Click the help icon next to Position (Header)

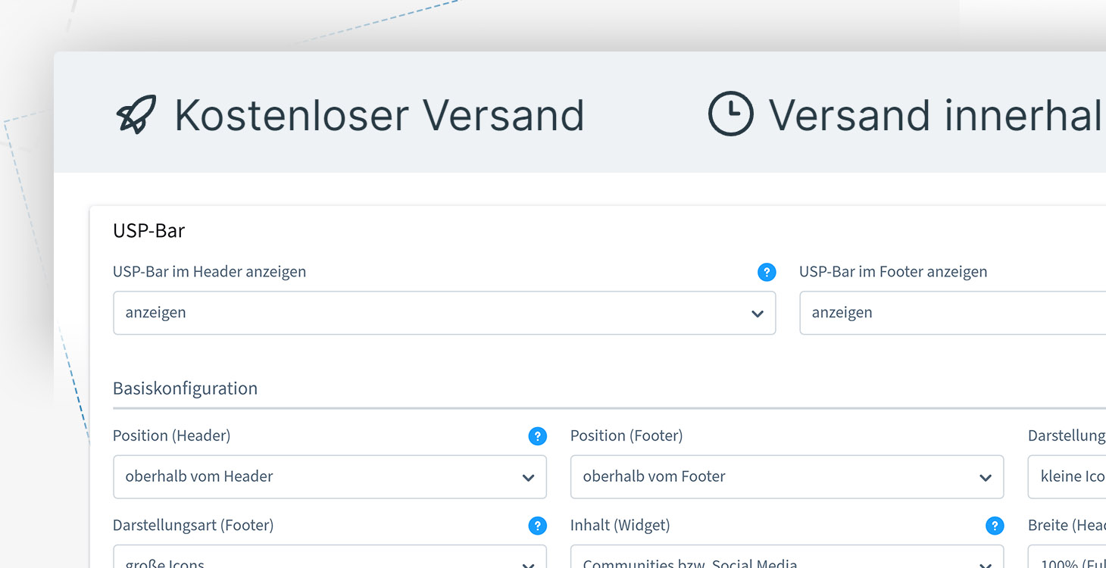[537, 436]
